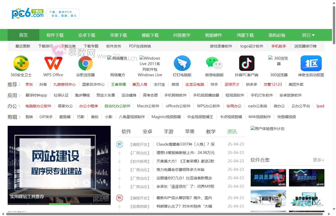The width and height of the screenshot is (336, 216).
Task: Launch the 360安全卫士 download icon
Action: [x=21, y=63]
